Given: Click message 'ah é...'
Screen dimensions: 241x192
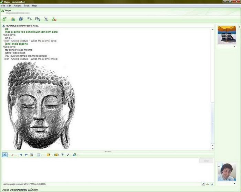Looking at the screenshot, I should [x=9, y=38].
